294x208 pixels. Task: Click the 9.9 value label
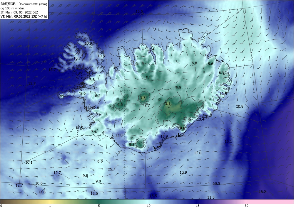[x=100, y=161]
